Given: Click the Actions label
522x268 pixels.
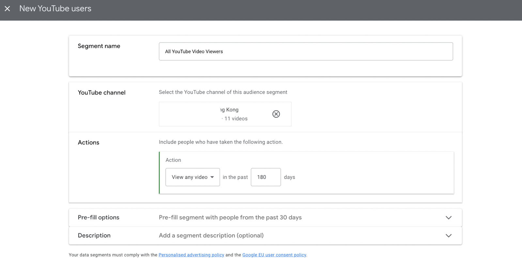Looking at the screenshot, I should [x=88, y=142].
